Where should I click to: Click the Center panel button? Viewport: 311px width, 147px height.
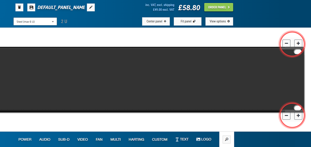tap(156, 21)
